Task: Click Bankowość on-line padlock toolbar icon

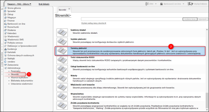Action: [x=161, y=4]
